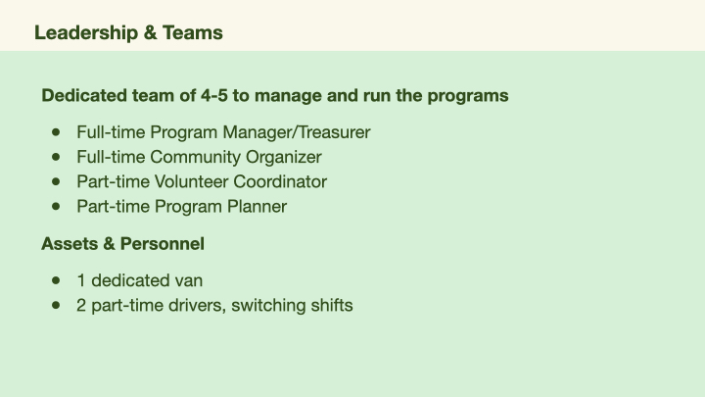The width and height of the screenshot is (705, 397).
Task: Click the word programs in the heading
Action: 468,96
